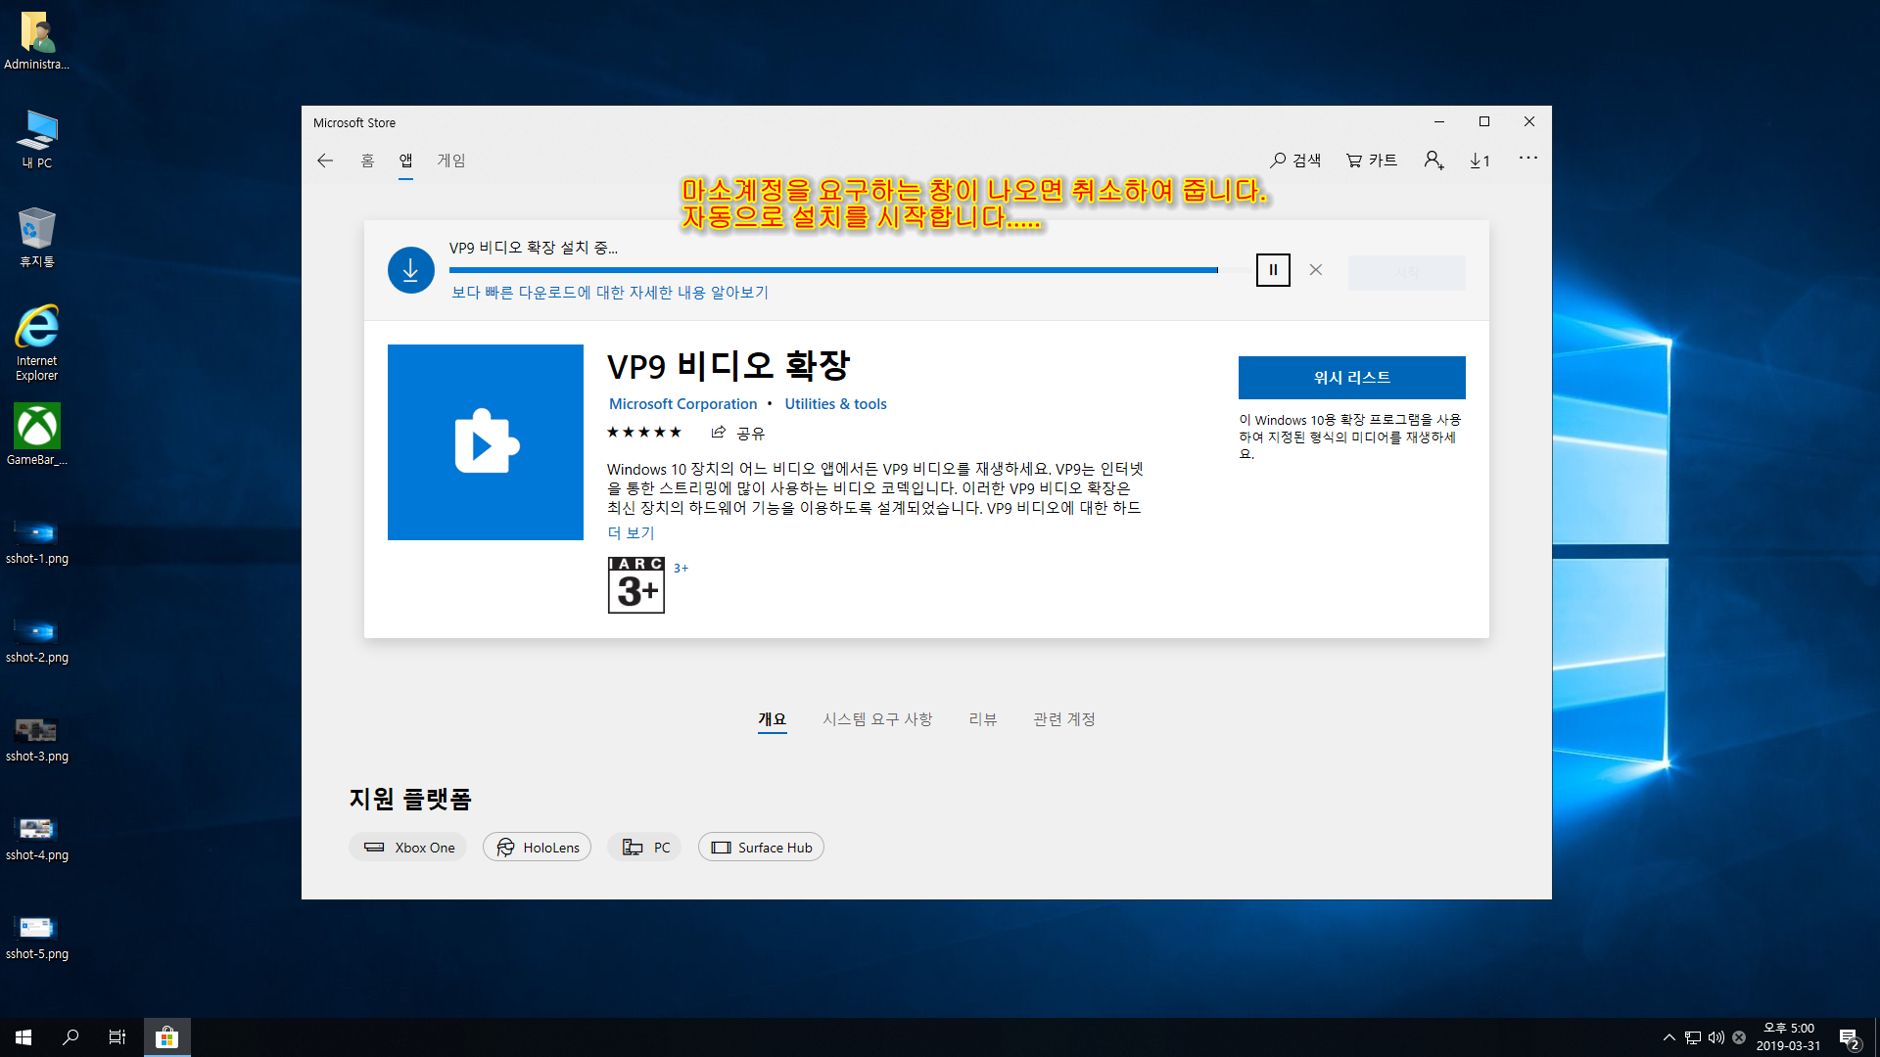Expand description with 더 보기
This screenshot has height=1057, width=1880.
(631, 532)
